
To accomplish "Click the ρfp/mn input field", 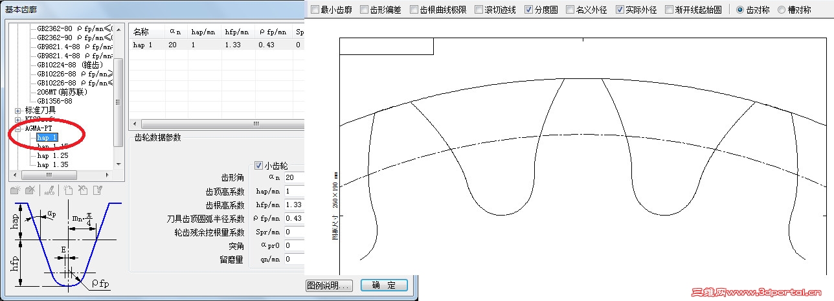I will pos(293,219).
